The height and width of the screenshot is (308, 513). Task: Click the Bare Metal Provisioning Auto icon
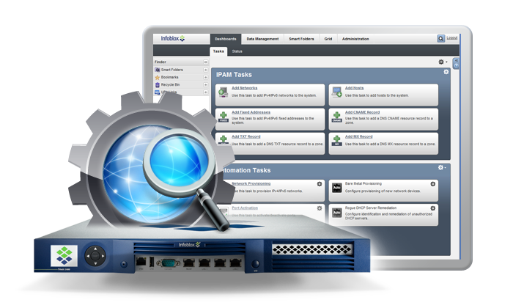(x=335, y=188)
